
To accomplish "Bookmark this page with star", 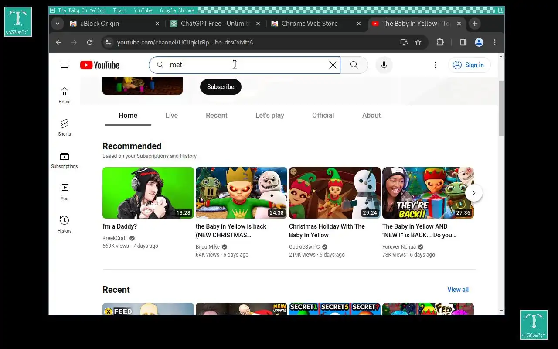I will 418,42.
